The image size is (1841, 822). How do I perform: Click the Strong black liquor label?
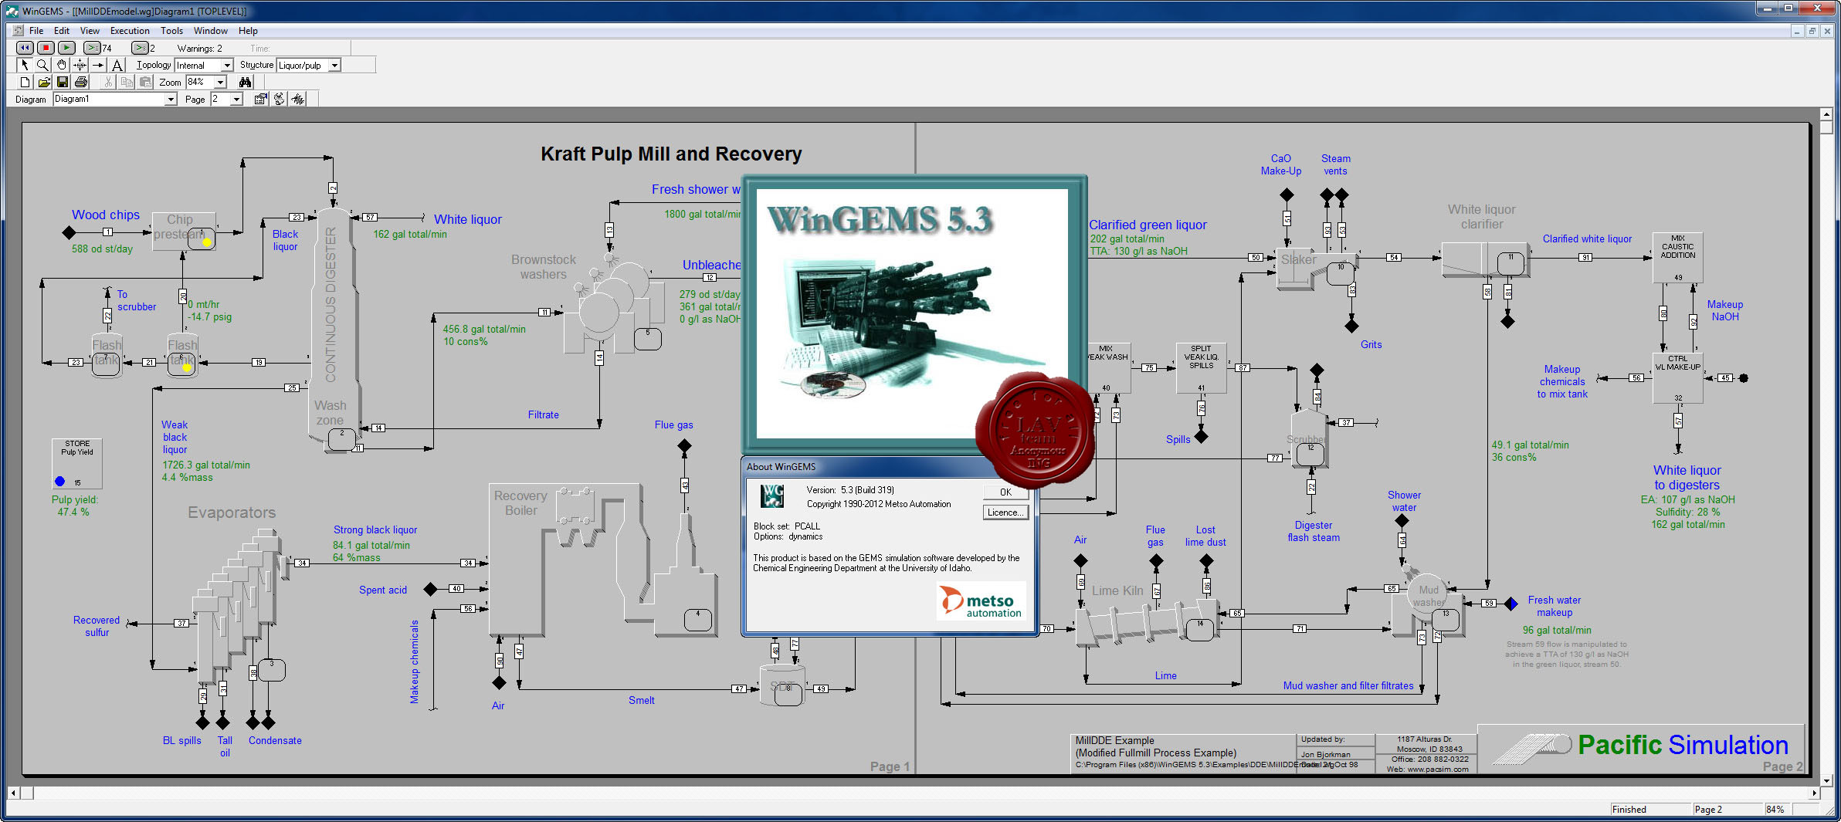[x=375, y=529]
